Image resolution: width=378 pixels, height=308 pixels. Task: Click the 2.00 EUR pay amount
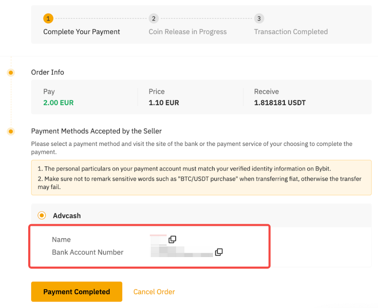[58, 103]
